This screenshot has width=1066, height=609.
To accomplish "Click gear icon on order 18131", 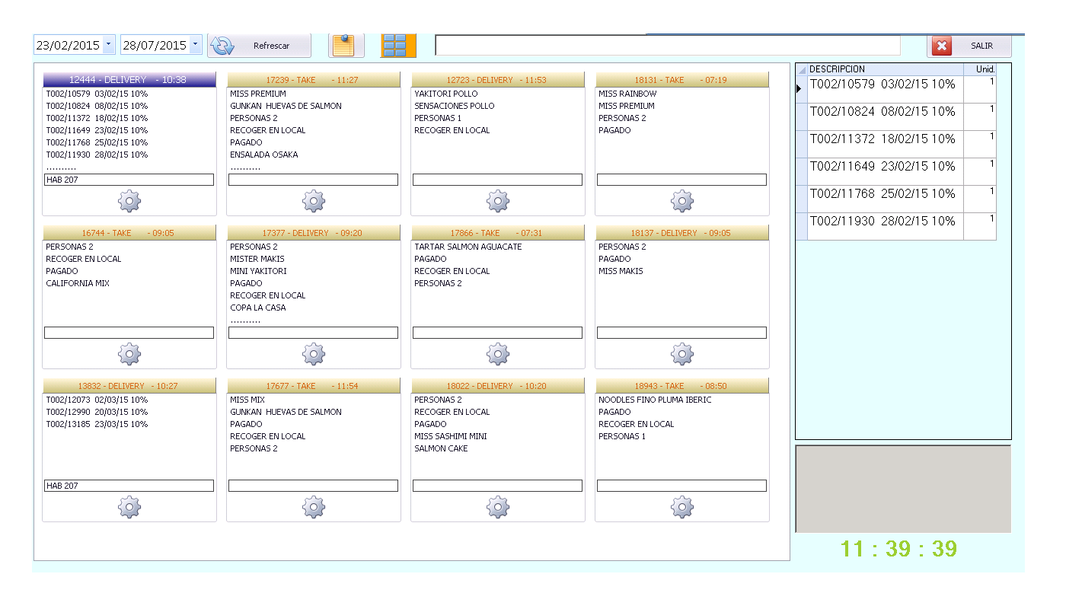I will click(x=682, y=202).
